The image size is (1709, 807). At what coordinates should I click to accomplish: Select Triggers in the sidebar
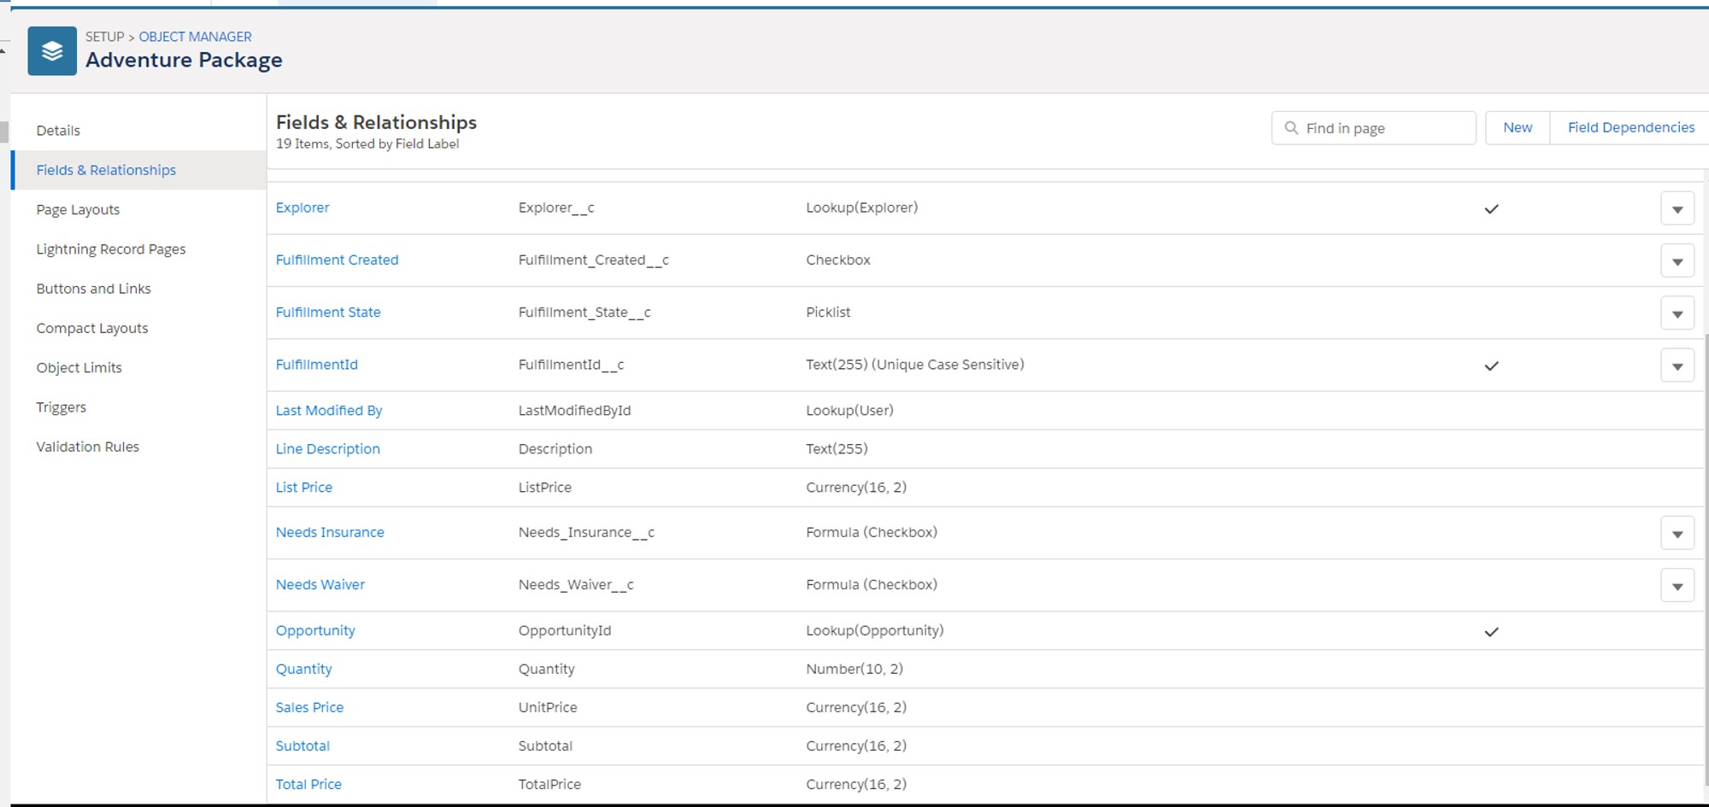pos(61,407)
